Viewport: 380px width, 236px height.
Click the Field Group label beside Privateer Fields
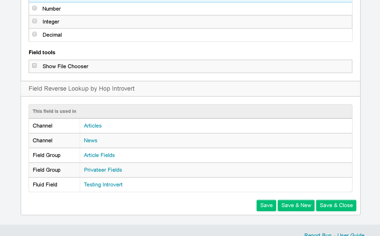[45, 170]
